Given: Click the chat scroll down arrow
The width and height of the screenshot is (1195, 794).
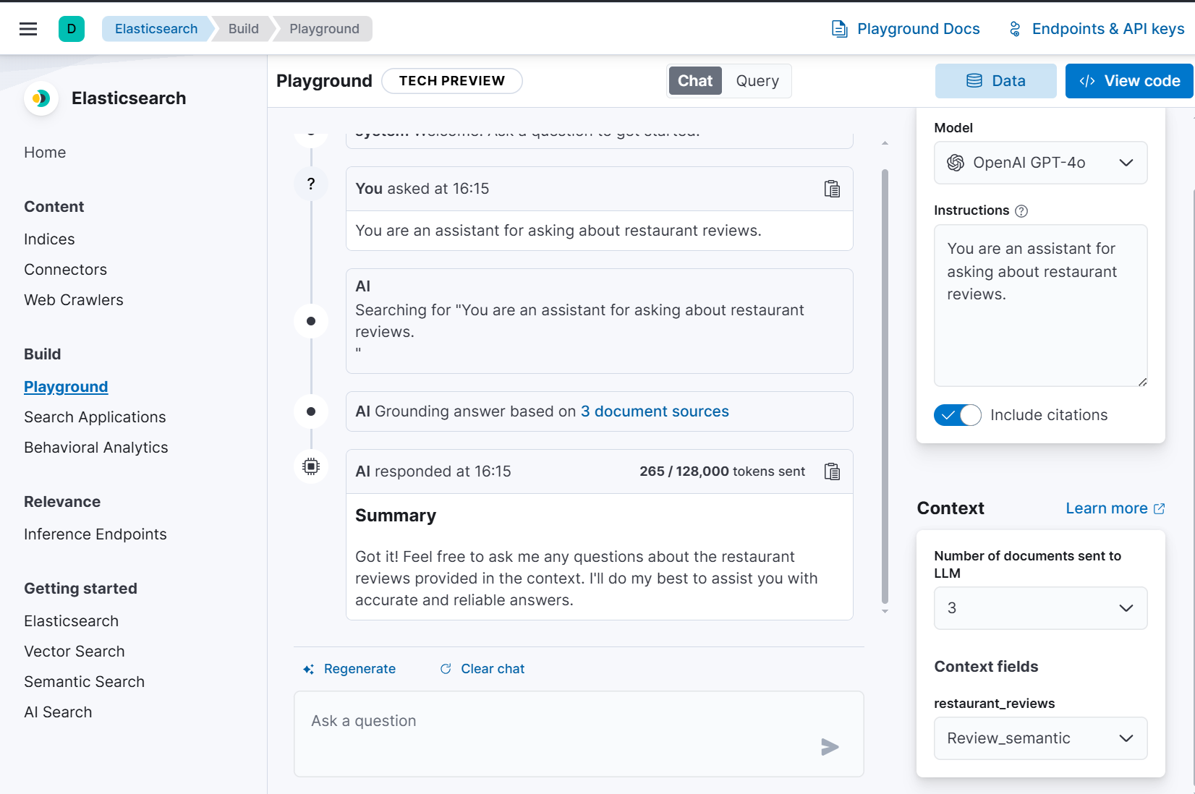Looking at the screenshot, I should [885, 612].
